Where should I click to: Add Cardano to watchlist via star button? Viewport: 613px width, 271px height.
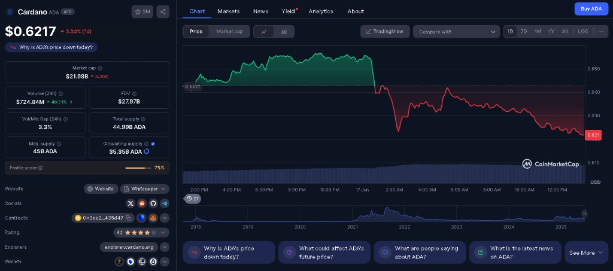click(x=142, y=12)
